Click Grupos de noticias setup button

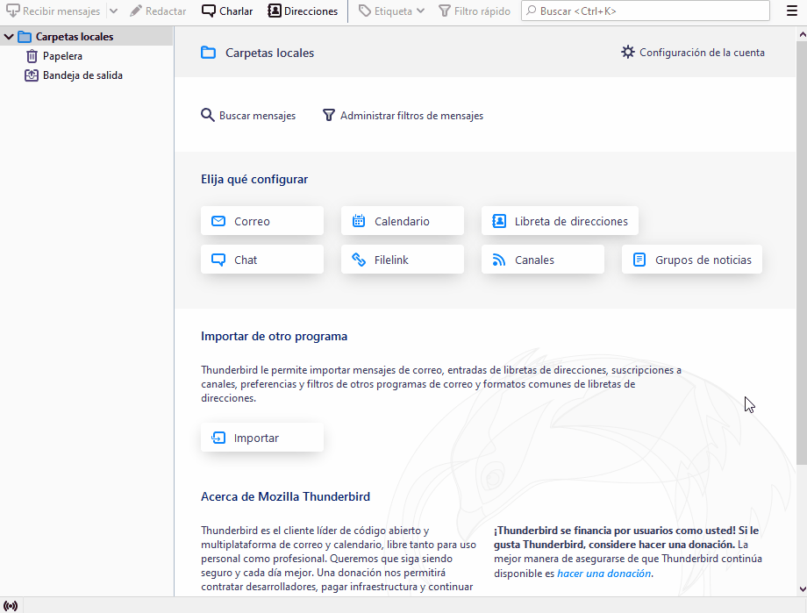[x=692, y=260]
